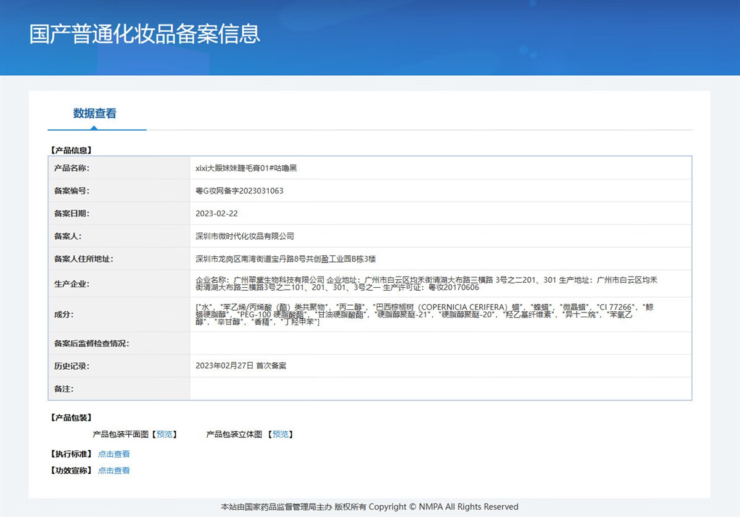This screenshot has height=517, width=740.
Task: Switch to the 数据查看 tab
Action: 94,113
